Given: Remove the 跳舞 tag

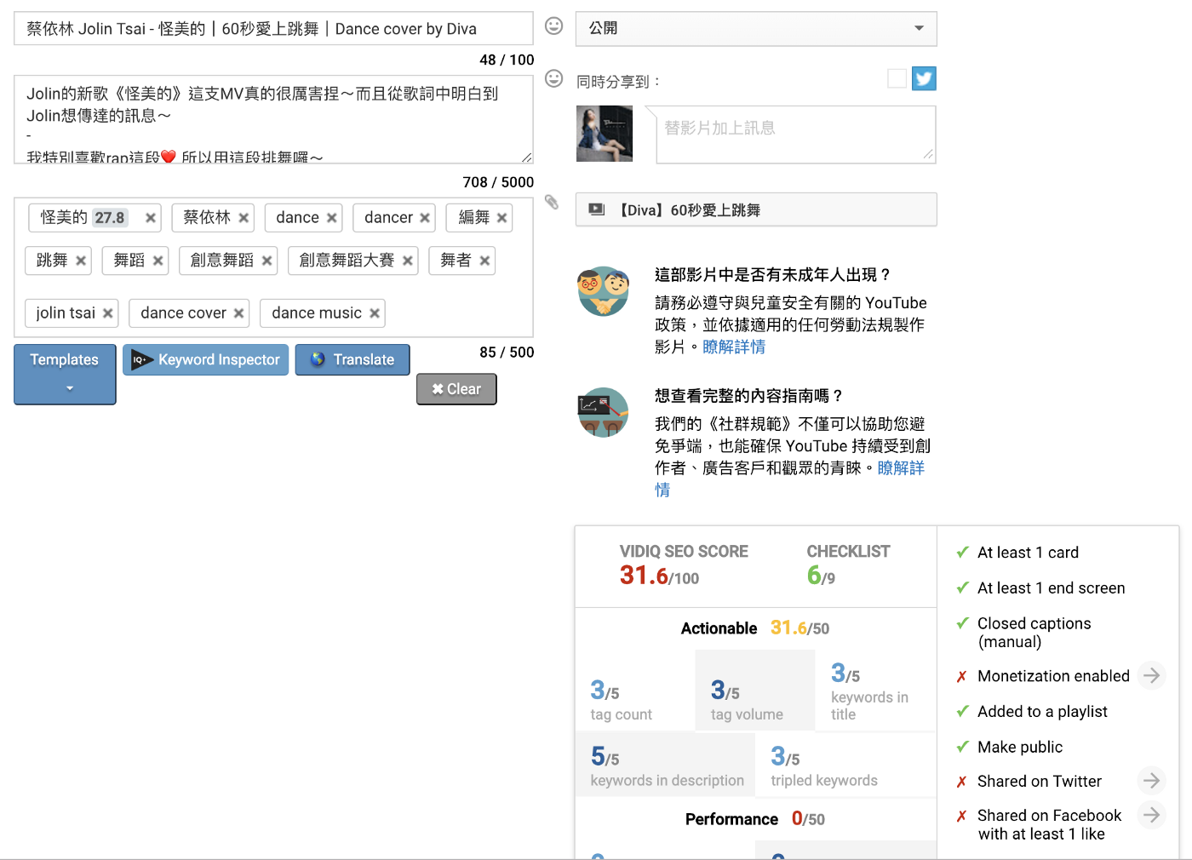Looking at the screenshot, I should [x=81, y=261].
